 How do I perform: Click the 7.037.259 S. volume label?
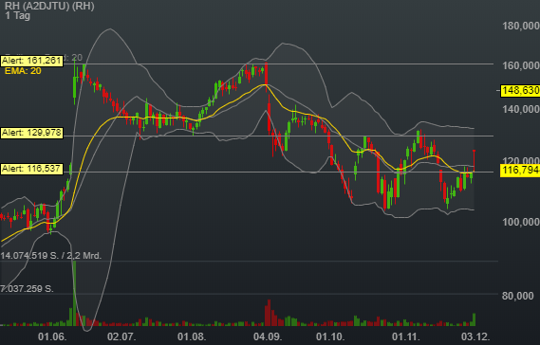coord(27,288)
